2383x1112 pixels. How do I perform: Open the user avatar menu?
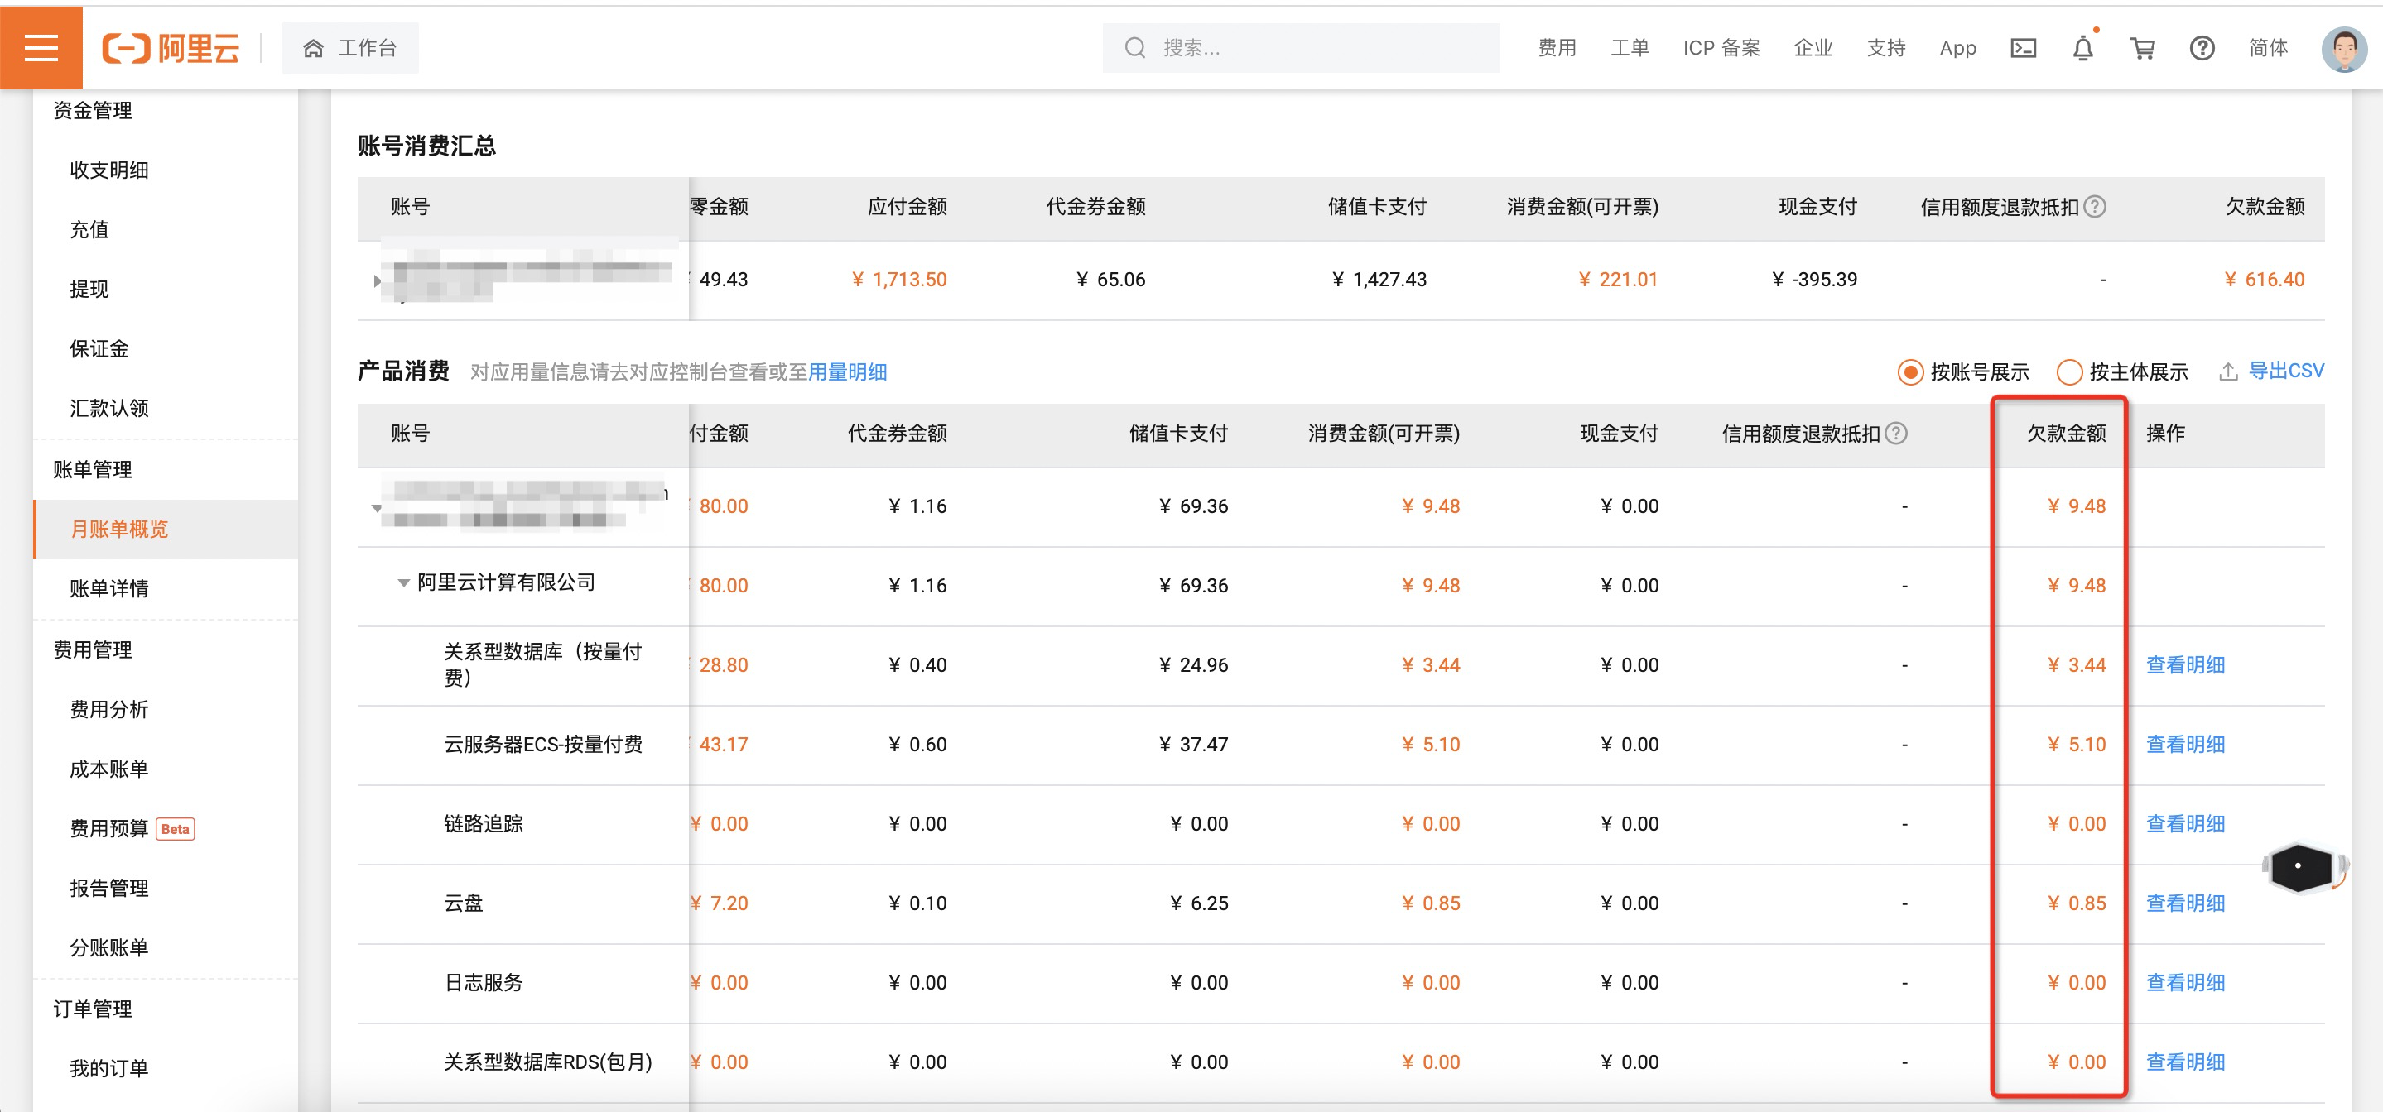coord(2343,48)
